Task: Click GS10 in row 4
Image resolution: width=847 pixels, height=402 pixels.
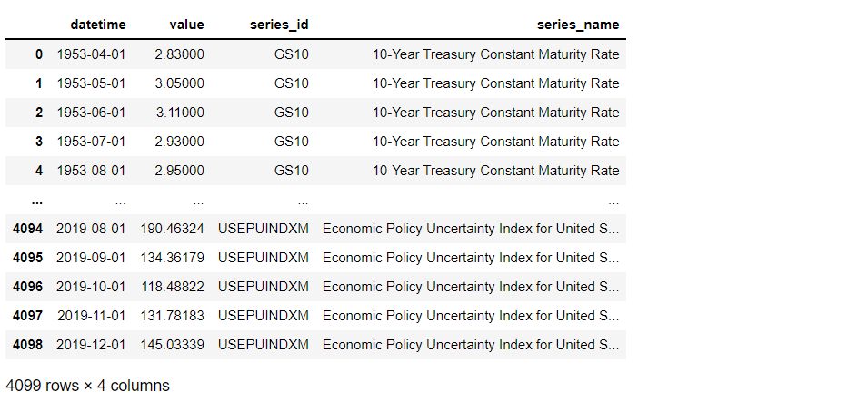Action: [291, 171]
